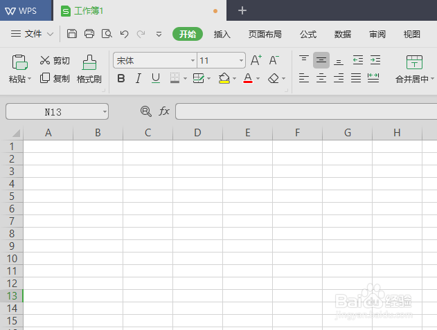Click the table style draw border icon
437x330 pixels.
click(x=199, y=79)
